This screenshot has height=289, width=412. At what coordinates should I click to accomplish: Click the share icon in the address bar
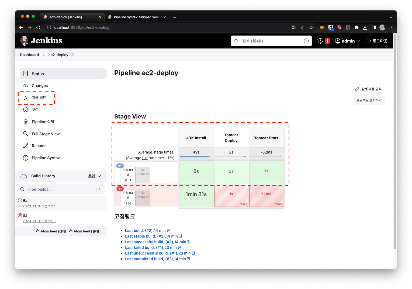click(303, 27)
